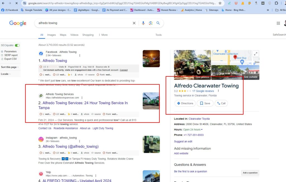The image size is (286, 182).
Task: Open site information icon in address bar
Action: tap(25, 3)
